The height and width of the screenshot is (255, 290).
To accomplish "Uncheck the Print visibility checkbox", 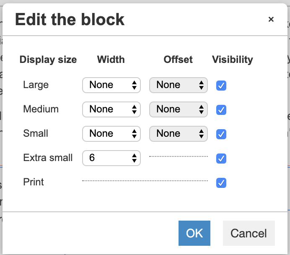I will point(221,183).
